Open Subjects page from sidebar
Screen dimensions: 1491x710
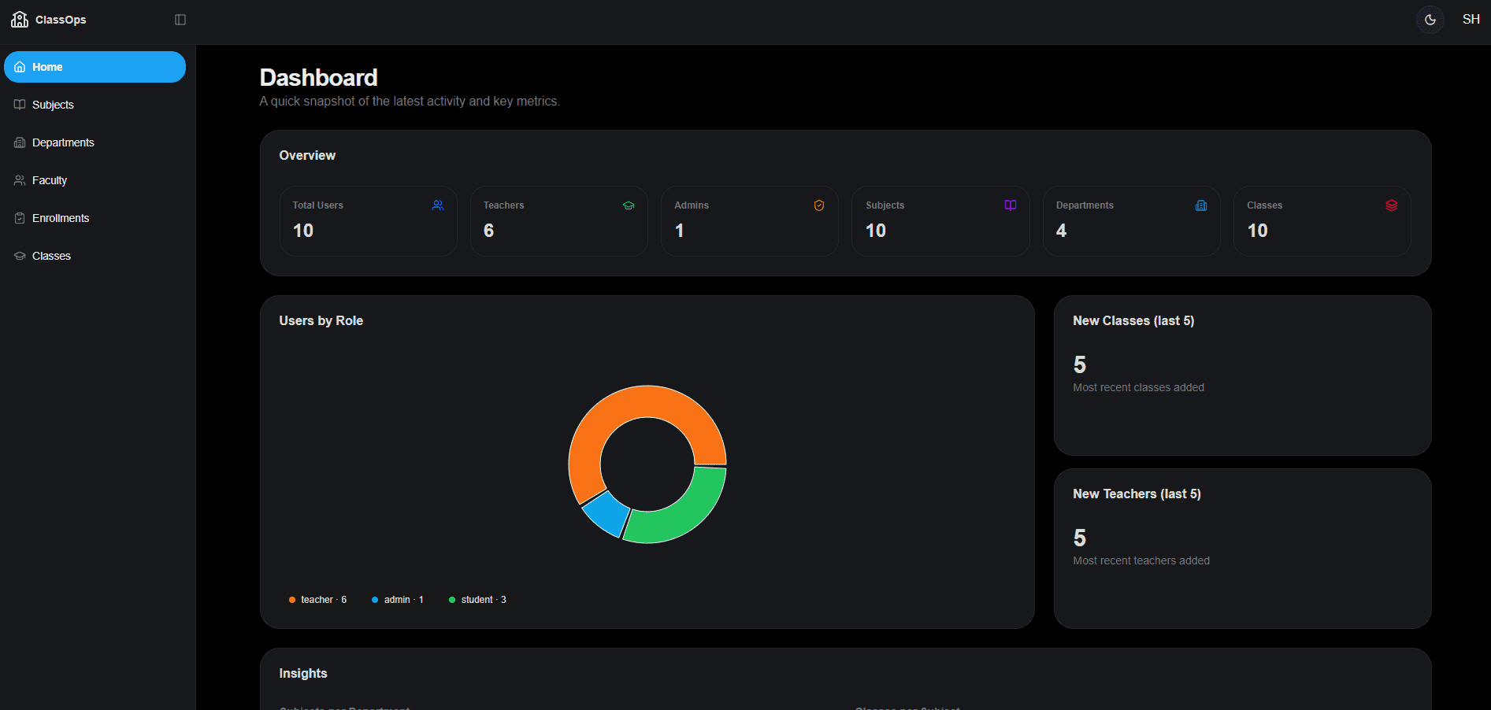click(95, 105)
